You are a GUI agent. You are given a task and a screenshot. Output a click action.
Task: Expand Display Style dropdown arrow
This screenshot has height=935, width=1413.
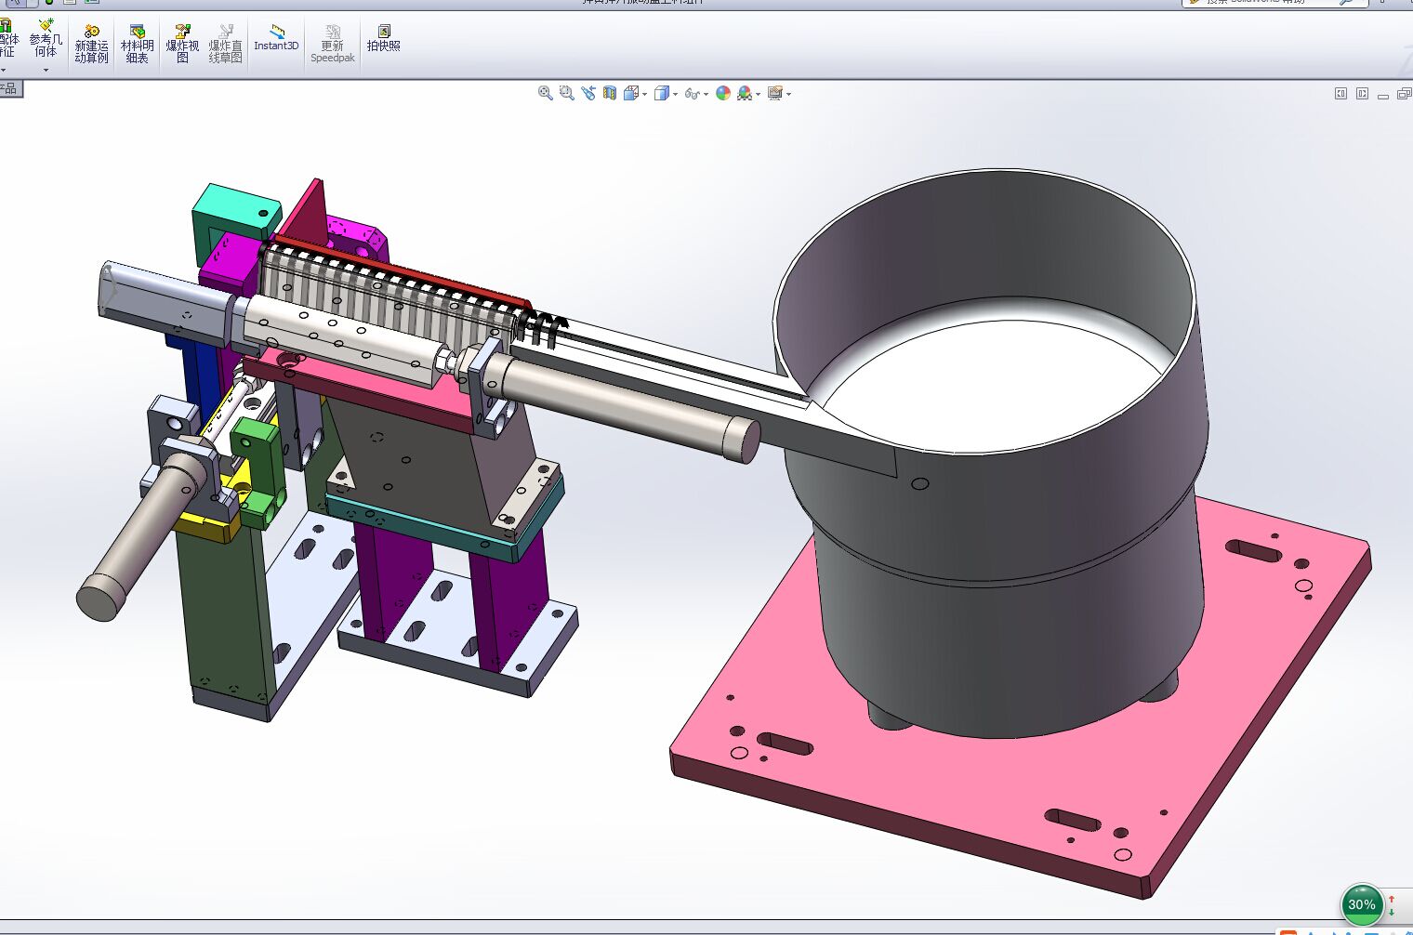pos(675,94)
